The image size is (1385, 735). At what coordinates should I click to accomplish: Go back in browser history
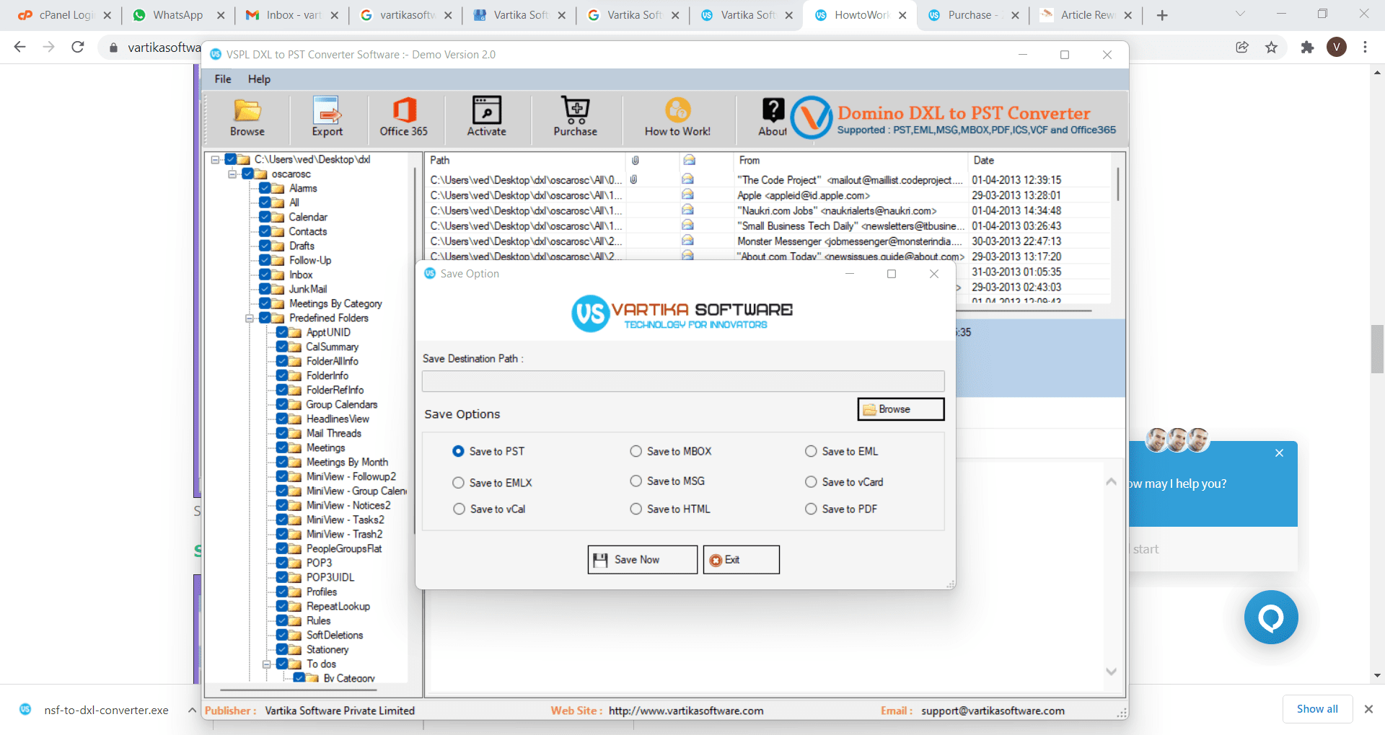click(20, 47)
